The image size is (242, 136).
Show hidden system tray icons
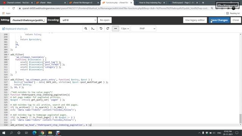(199, 133)
